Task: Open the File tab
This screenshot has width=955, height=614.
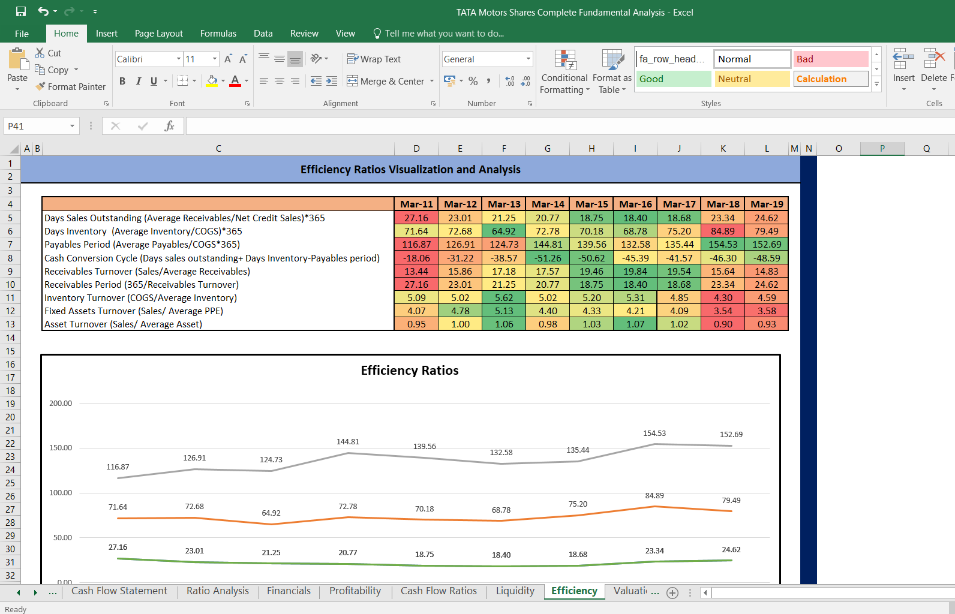Action: click(x=22, y=34)
